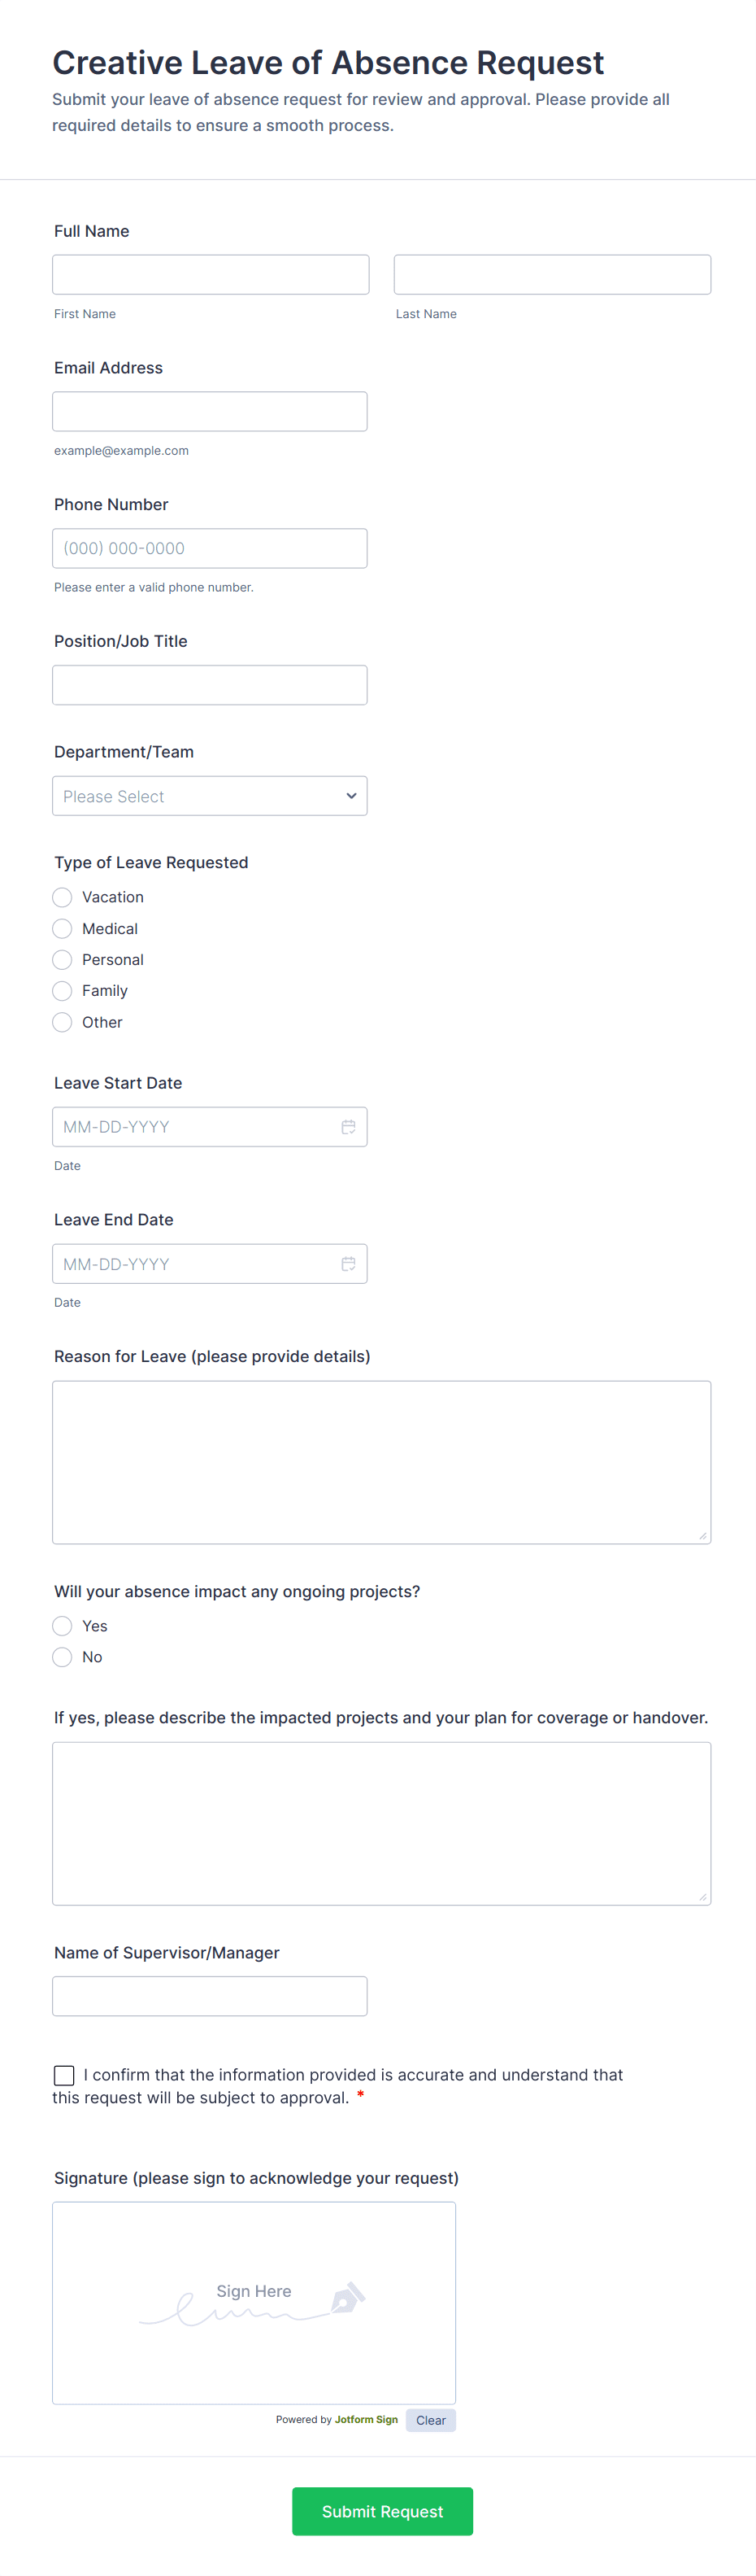Clear the signature field
This screenshot has width=756, height=2576.
tap(430, 2420)
